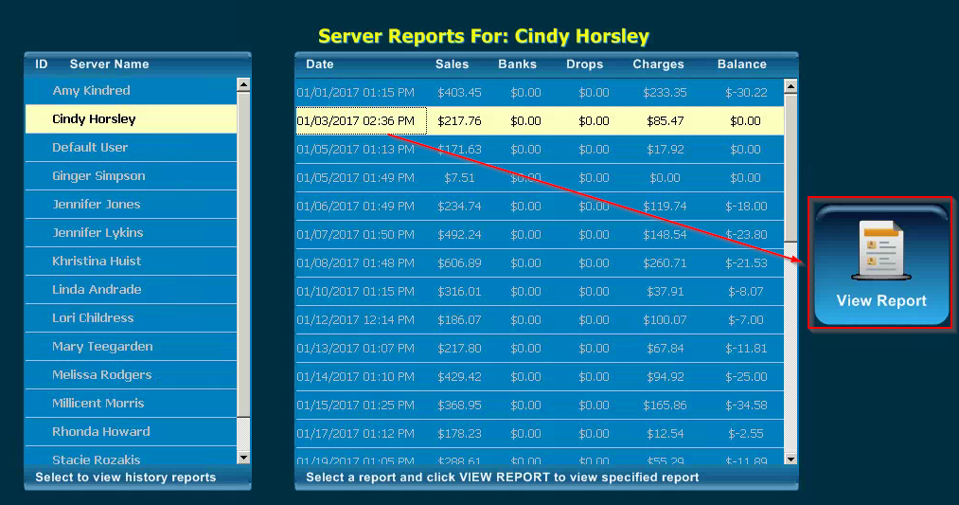Click the $85.47 charges cell
Viewport: 959px width, 505px height.
pos(665,121)
